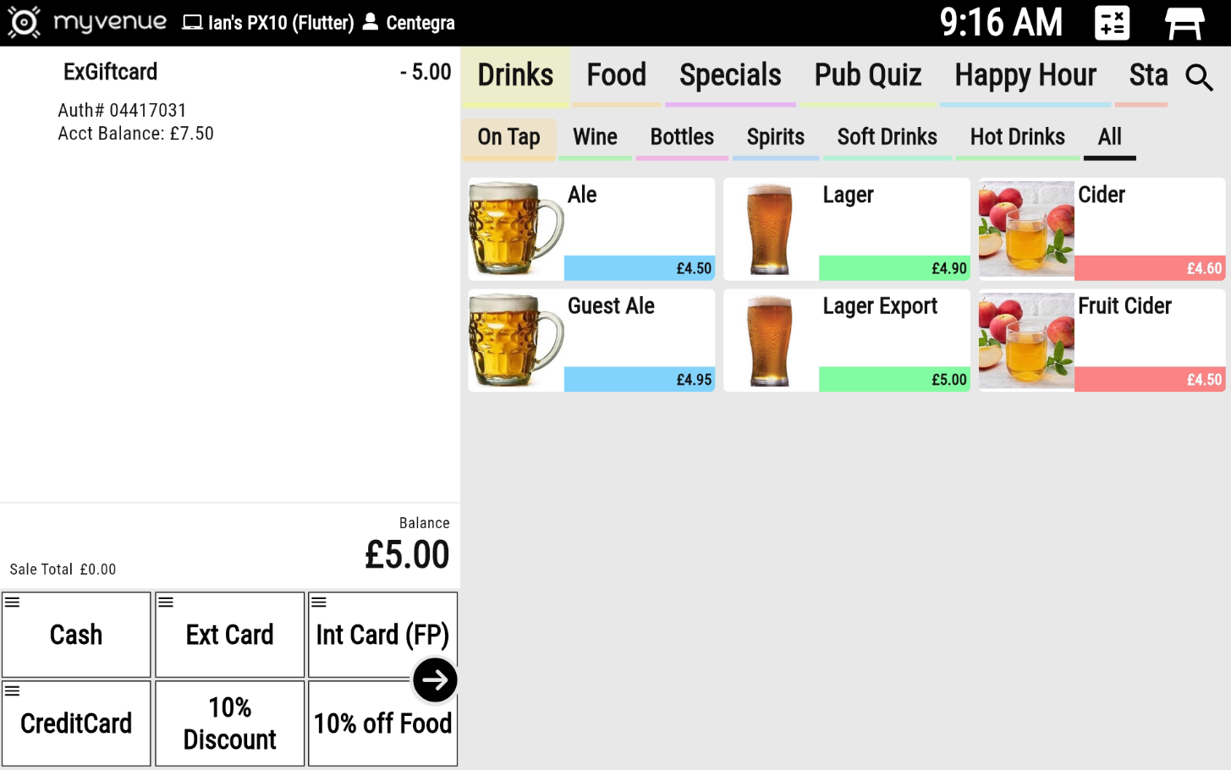
Task: Tap the myvenue logo icon
Action: click(24, 23)
